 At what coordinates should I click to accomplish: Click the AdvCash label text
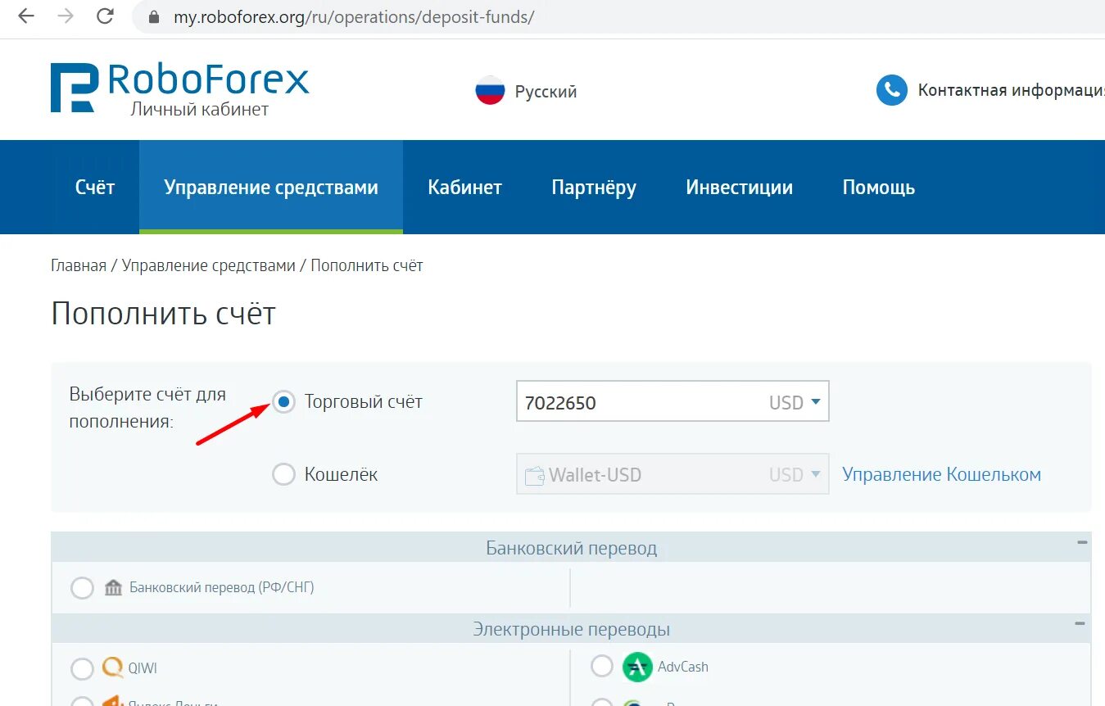click(683, 667)
